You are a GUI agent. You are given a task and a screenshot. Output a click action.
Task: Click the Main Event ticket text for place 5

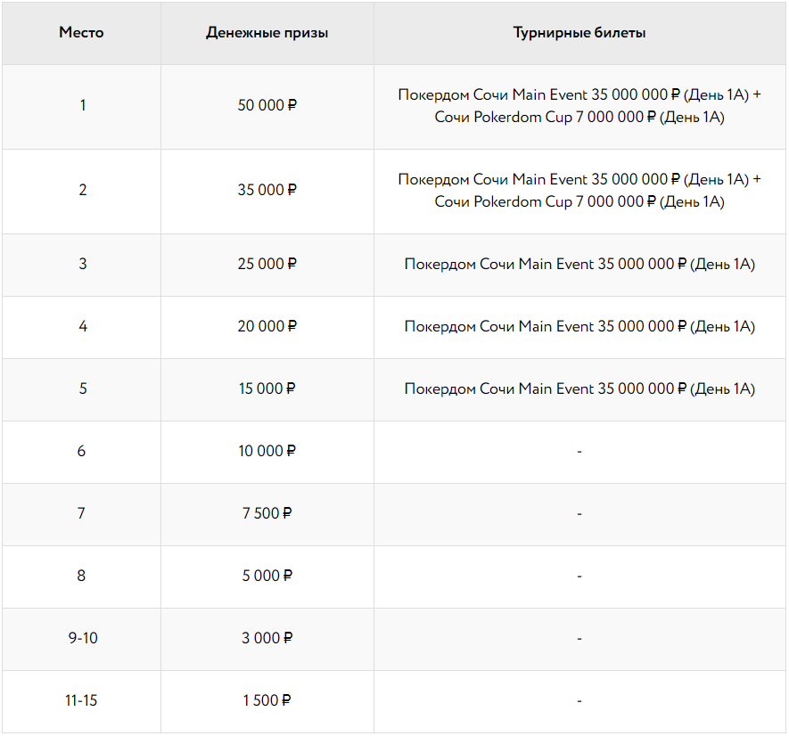click(x=579, y=388)
